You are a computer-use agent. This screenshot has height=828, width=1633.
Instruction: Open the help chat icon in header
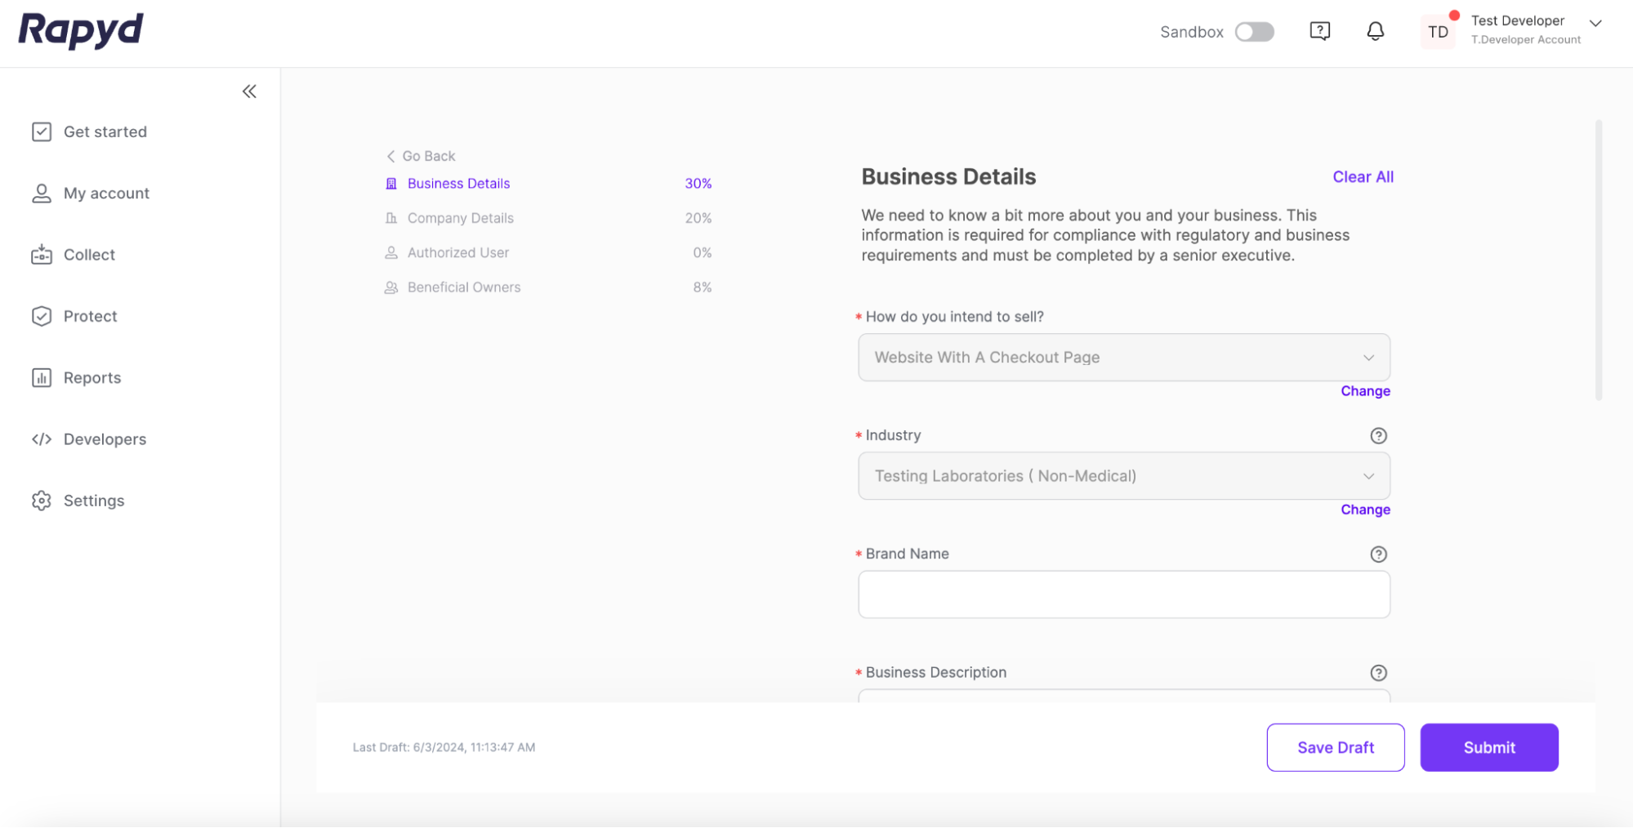(1319, 31)
